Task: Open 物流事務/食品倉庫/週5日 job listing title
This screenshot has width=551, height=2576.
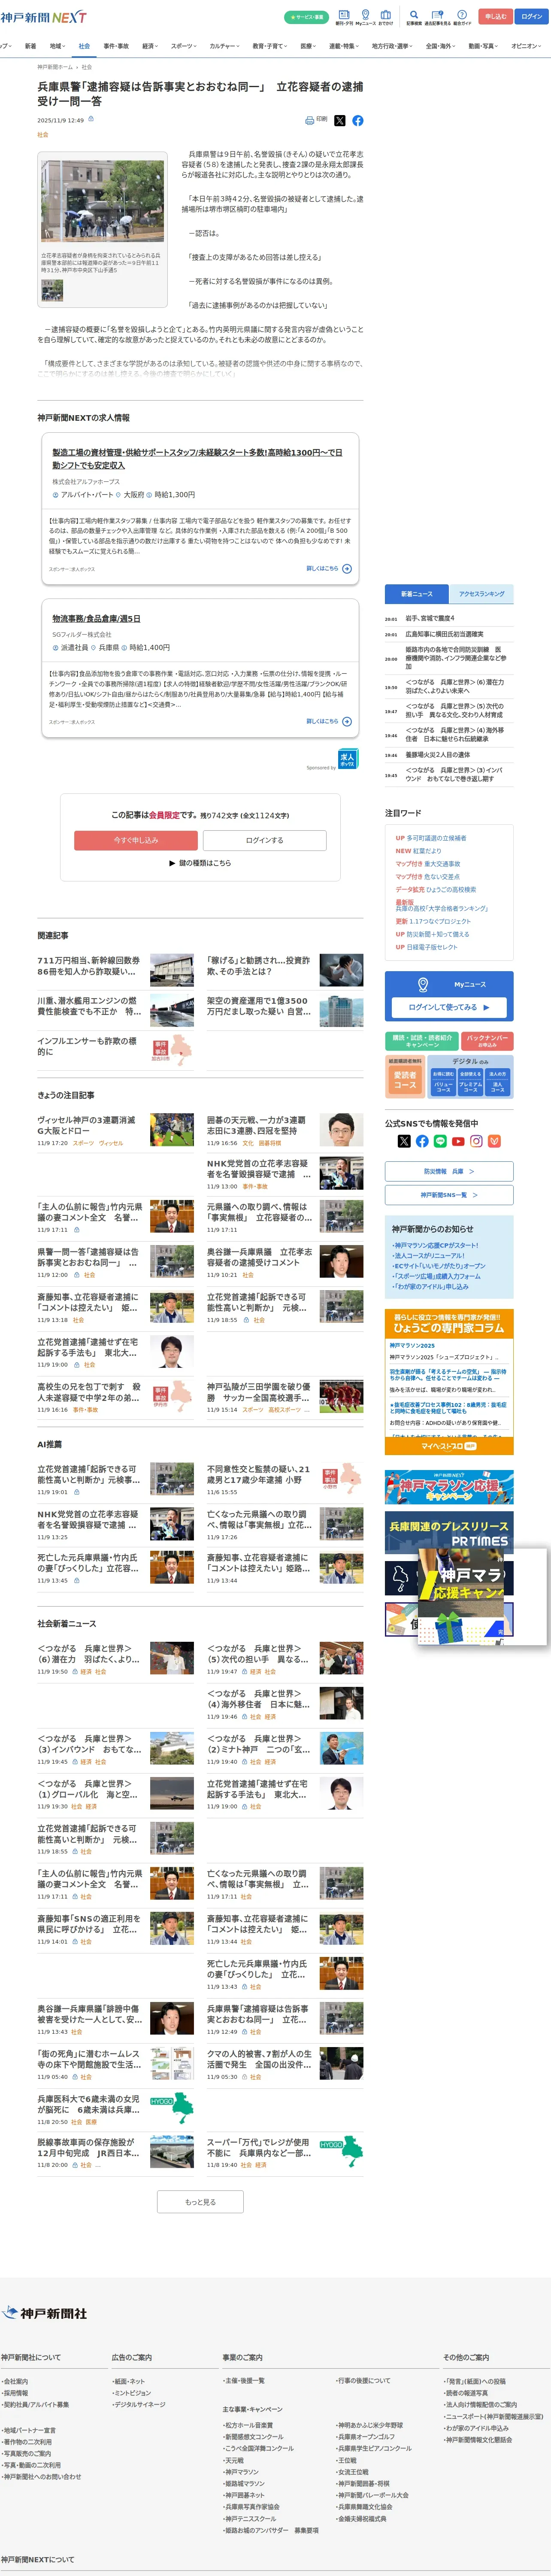Action: pyautogui.click(x=97, y=619)
